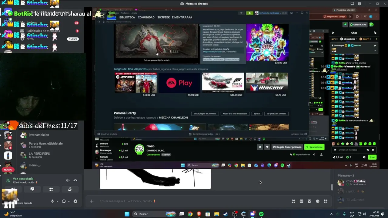Deafen Discord headphones audio
Screen dimensions: 388x218
click(64, 201)
